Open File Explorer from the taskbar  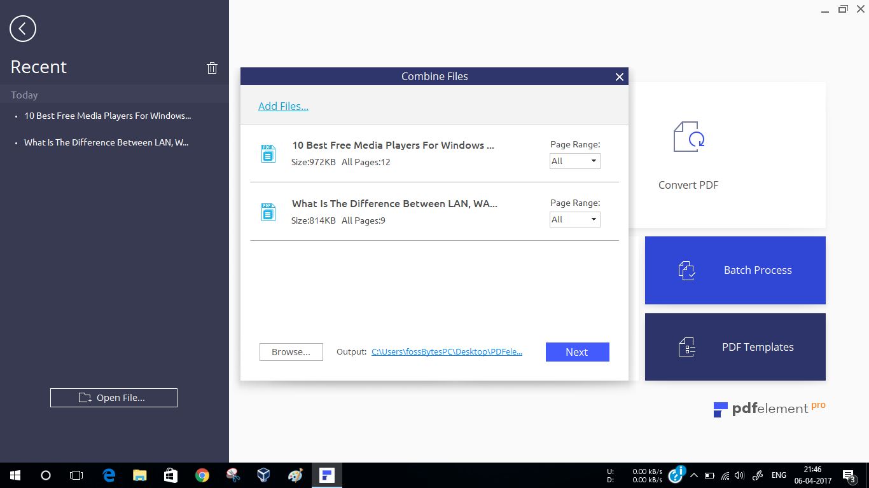coord(140,475)
